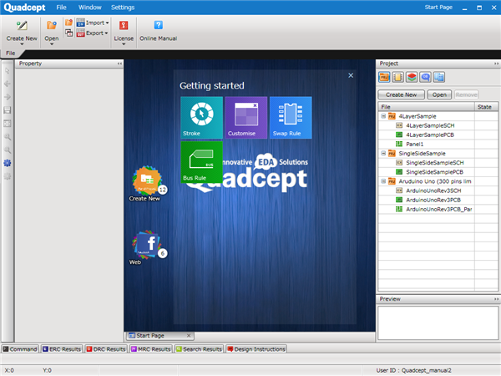Screen dimensions: 501x376
Task: Open the Settings menu
Action: coord(123,8)
